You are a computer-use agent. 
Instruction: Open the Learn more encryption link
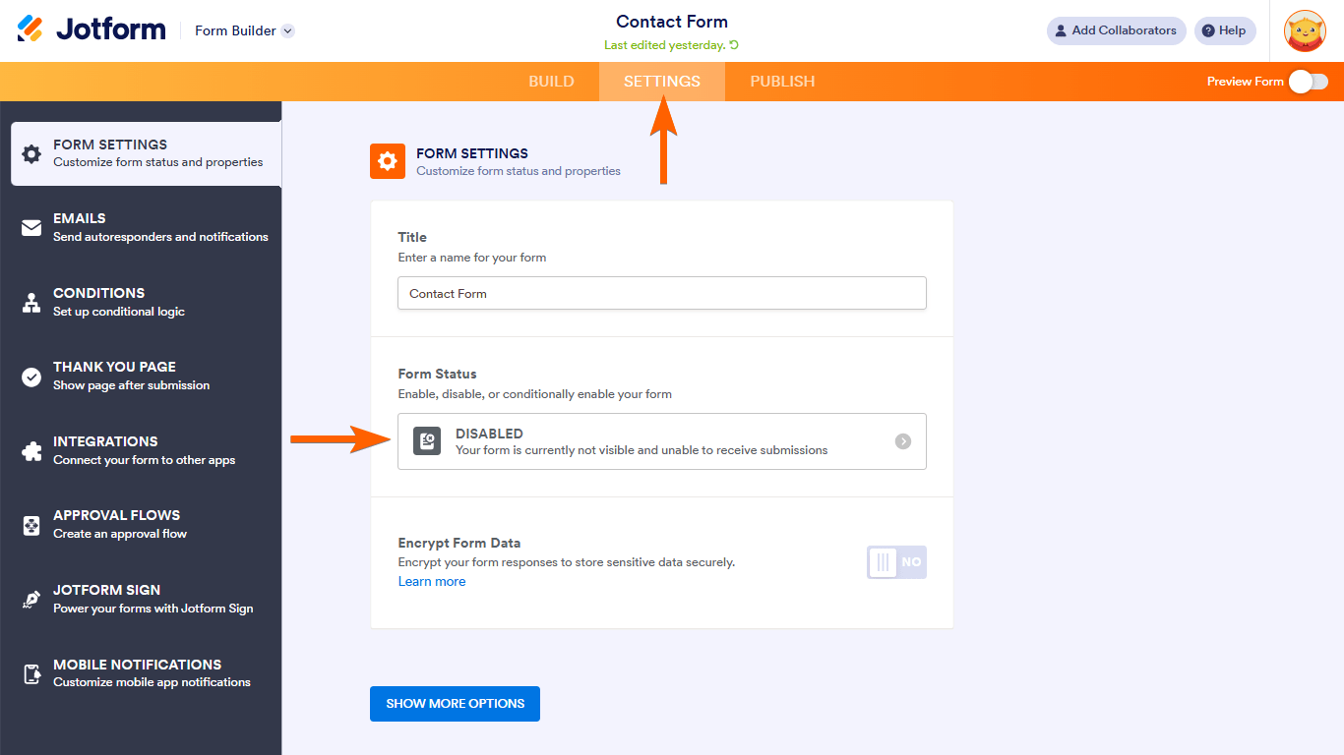click(x=431, y=582)
